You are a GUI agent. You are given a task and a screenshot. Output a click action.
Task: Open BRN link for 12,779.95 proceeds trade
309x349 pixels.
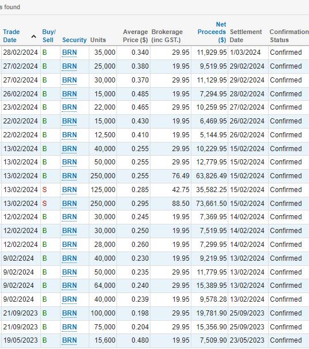pos(69,162)
